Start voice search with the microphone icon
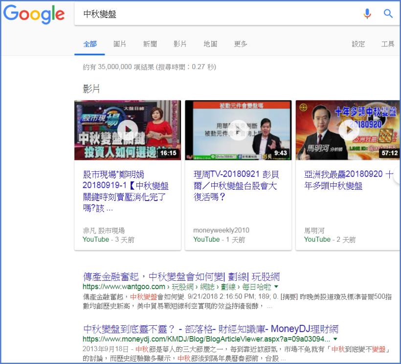Viewport: 401px width, 364px height. pos(367,14)
